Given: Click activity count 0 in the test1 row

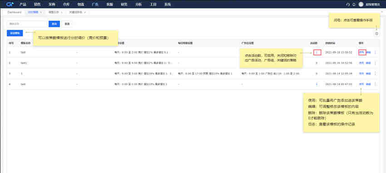Looking at the screenshot, I should point(317,63).
